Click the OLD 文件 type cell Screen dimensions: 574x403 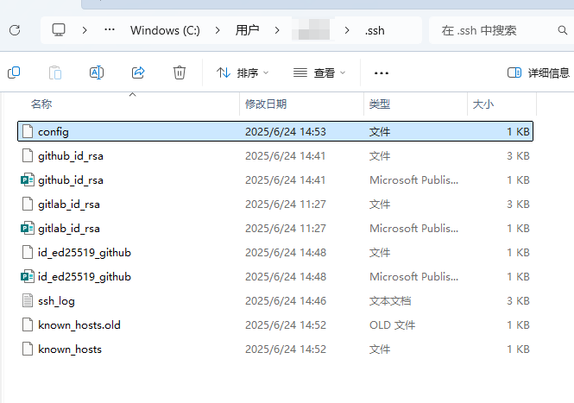pos(392,324)
